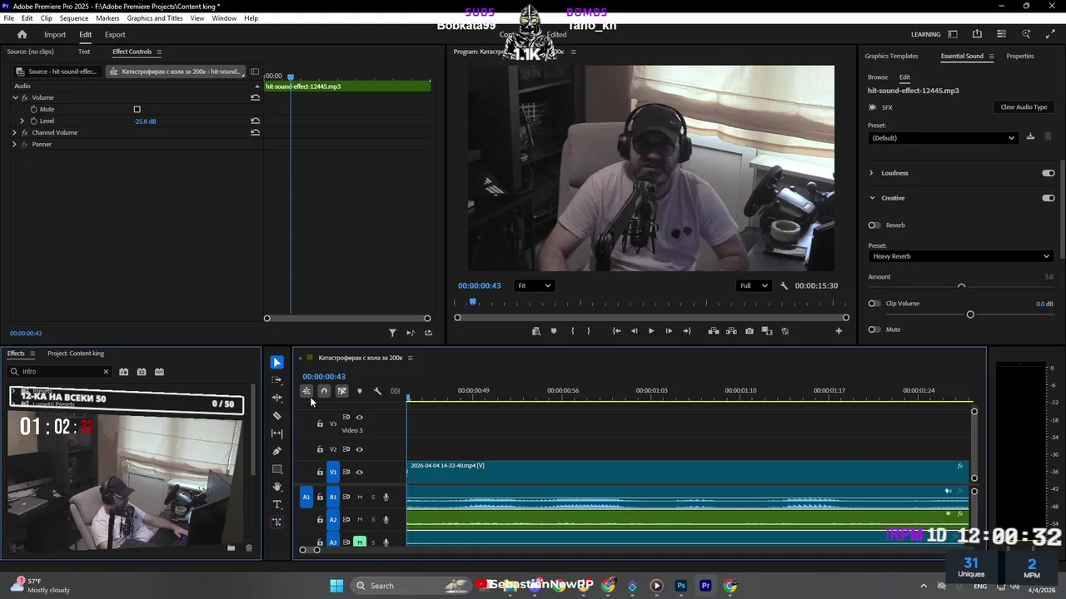1066x599 pixels.
Task: Select the Track Select Forward tool
Action: [277, 380]
